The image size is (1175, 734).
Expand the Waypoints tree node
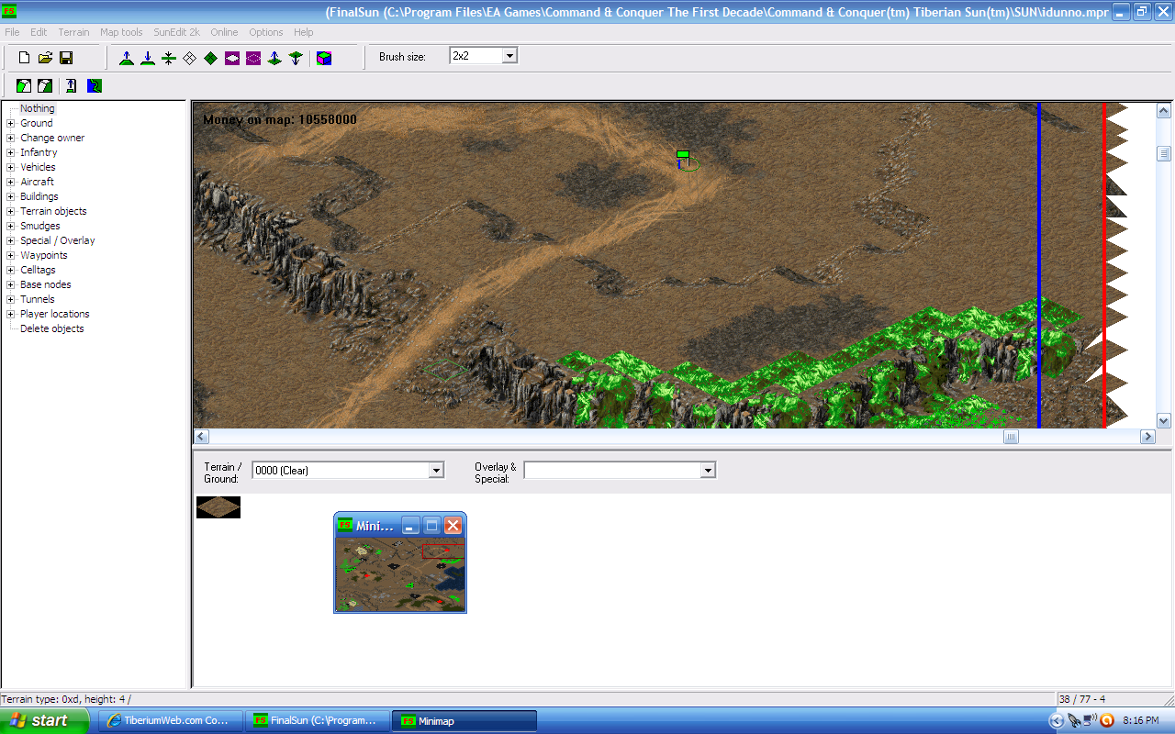pyautogui.click(x=11, y=255)
